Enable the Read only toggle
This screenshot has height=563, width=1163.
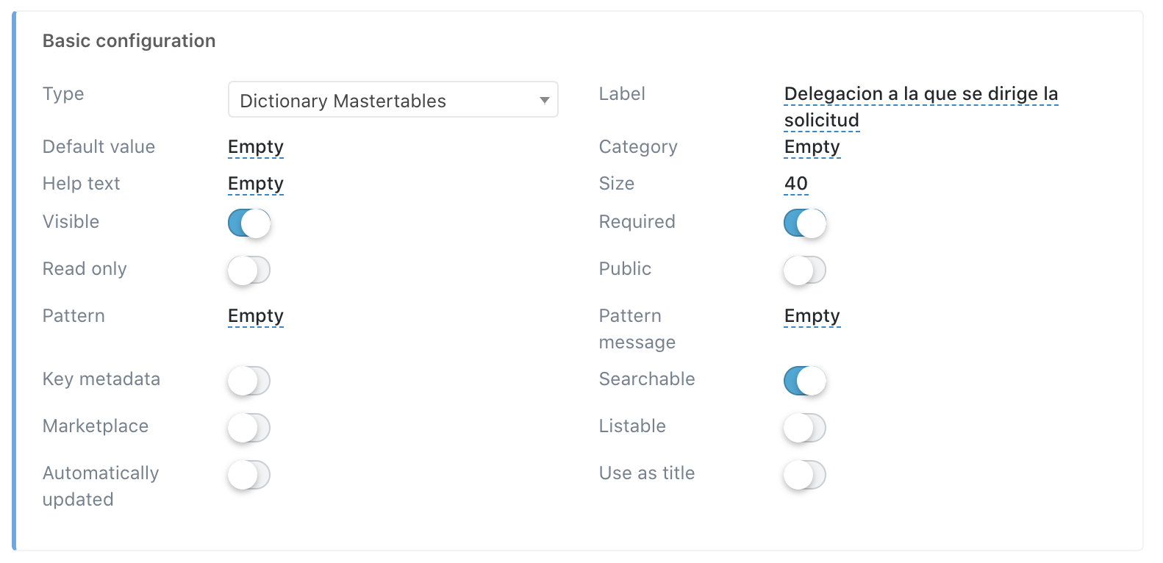(x=249, y=270)
